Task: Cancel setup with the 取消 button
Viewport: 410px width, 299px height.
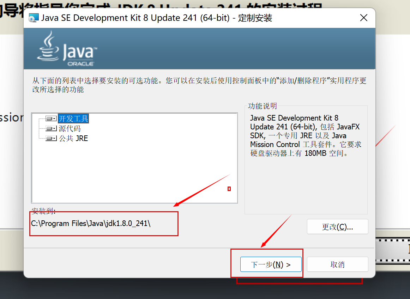Action: pyautogui.click(x=338, y=264)
